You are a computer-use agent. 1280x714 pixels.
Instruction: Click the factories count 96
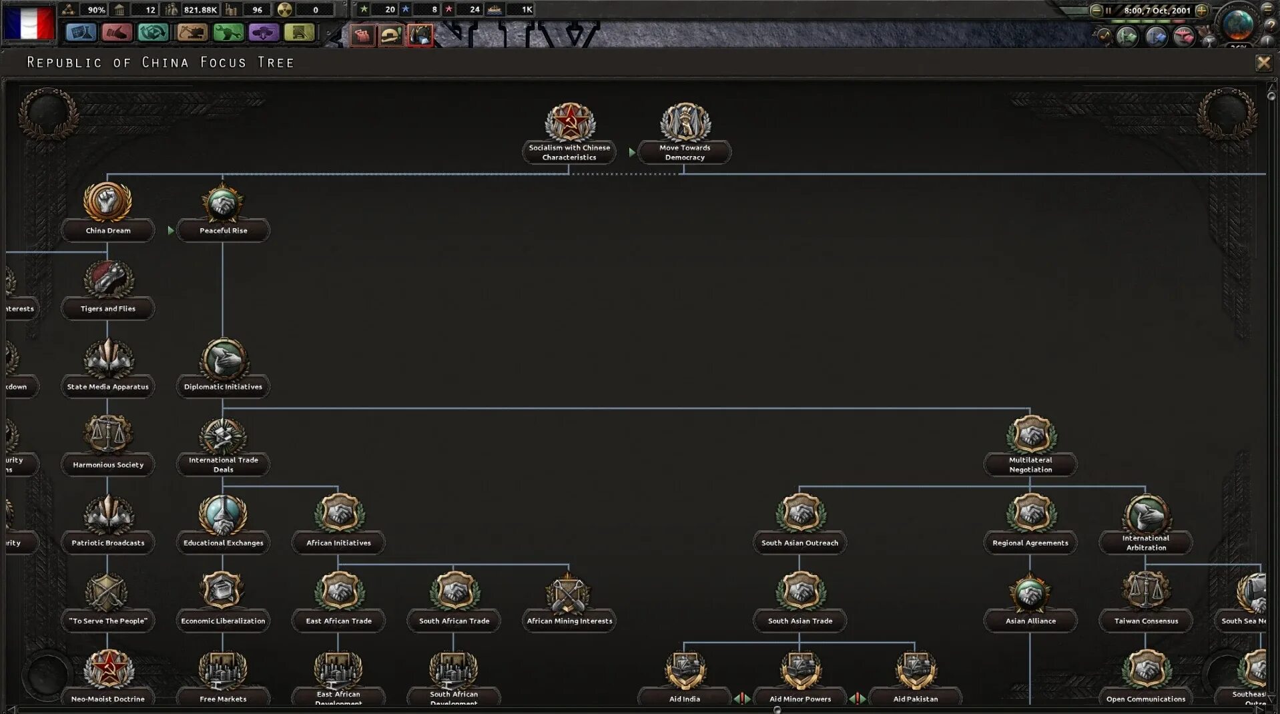click(257, 9)
